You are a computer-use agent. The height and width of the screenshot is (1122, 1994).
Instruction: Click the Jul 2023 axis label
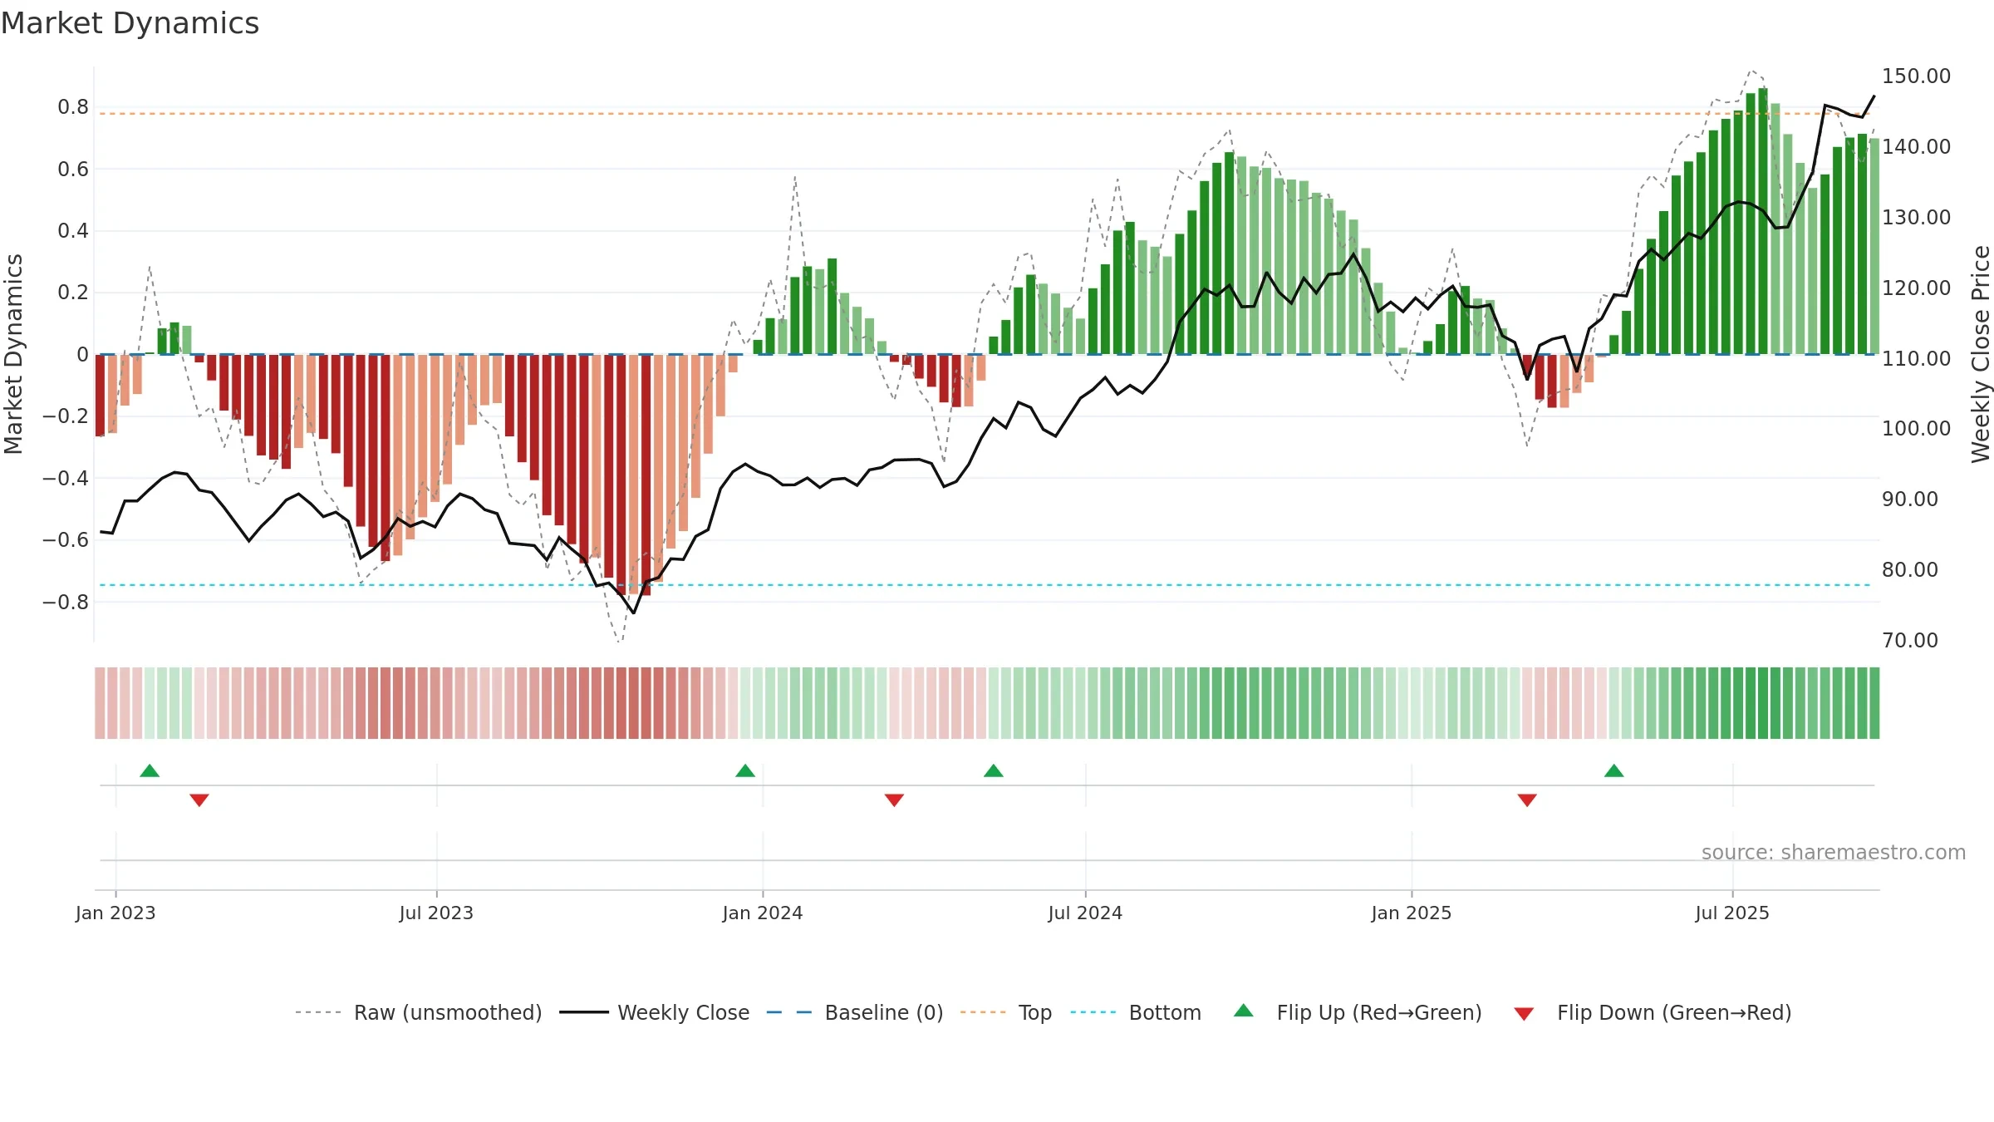pos(436,913)
